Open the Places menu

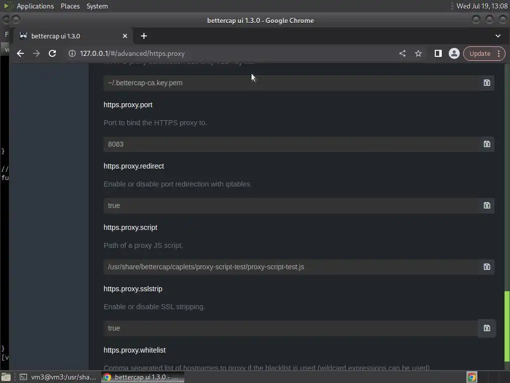coord(70,6)
